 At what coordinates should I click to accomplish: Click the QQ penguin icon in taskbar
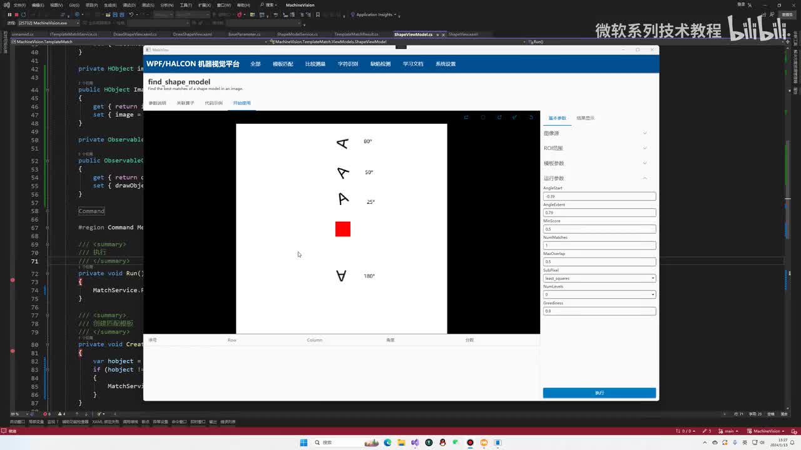pos(442,442)
